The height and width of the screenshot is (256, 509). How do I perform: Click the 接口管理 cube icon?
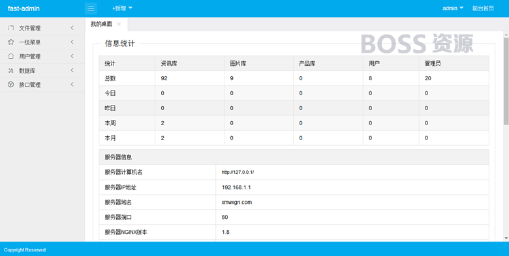click(10, 84)
